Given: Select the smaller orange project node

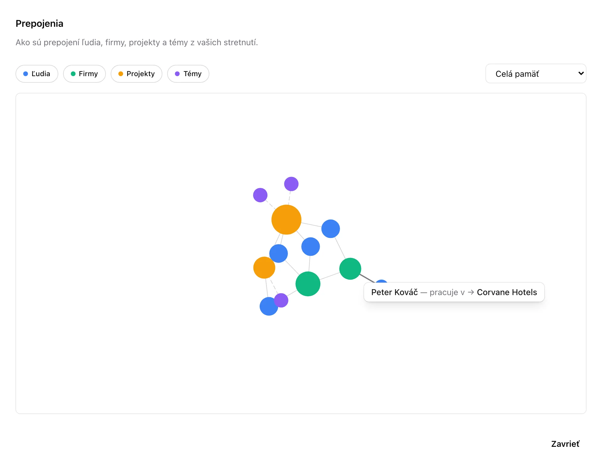Looking at the screenshot, I should (264, 268).
